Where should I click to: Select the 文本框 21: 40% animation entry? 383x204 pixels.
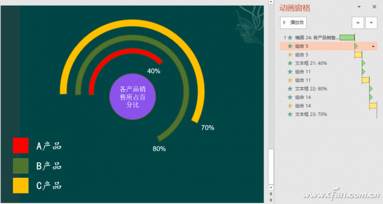[x=329, y=63]
